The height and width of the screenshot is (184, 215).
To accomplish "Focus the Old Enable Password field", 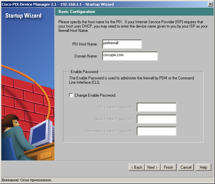I will pos(157,107).
